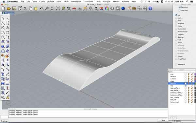This screenshot has width=196, height=123.
Task: Enable the Point object snap
Action: 176,21
